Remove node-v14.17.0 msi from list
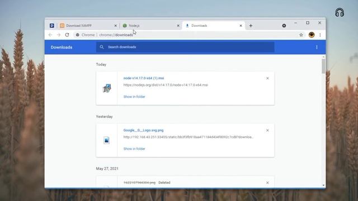 267,78
